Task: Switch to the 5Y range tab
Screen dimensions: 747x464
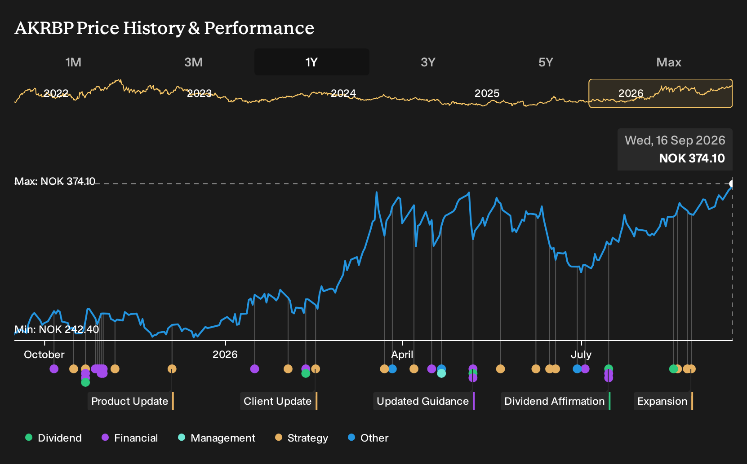Action: coord(546,62)
